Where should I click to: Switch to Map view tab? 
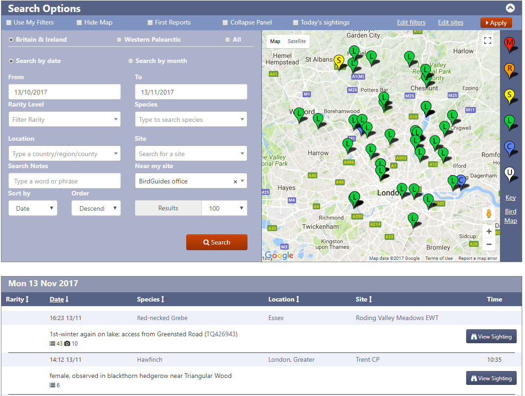[x=275, y=41]
